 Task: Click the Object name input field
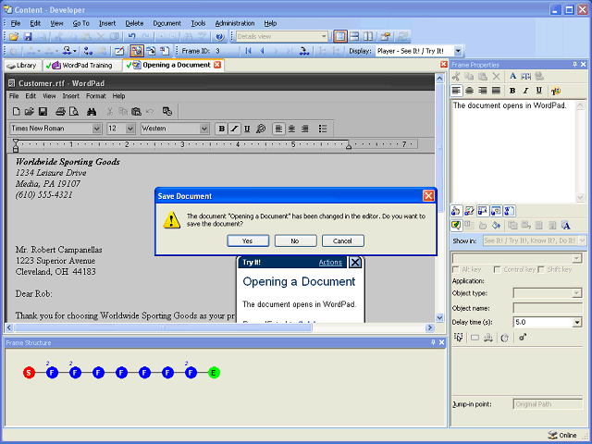pyautogui.click(x=548, y=308)
